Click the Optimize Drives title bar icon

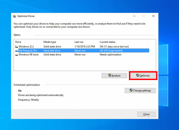(14, 16)
